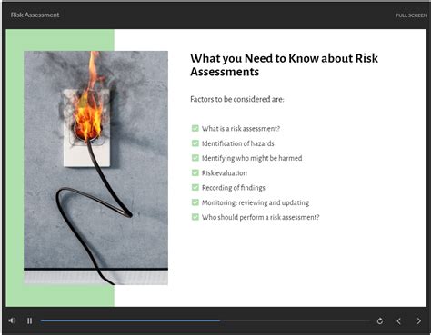Click checkbox beside Monitoring: reviewing and updating

[x=195, y=202]
